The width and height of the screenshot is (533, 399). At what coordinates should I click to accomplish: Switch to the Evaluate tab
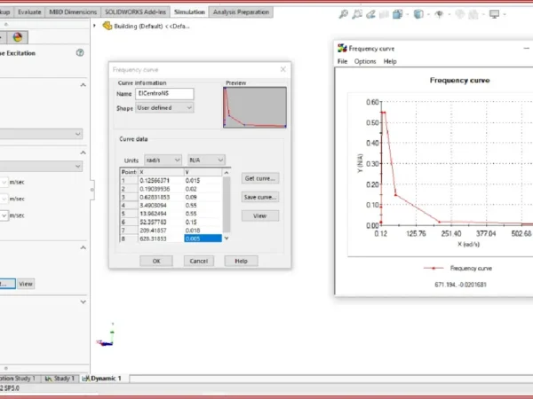(29, 12)
